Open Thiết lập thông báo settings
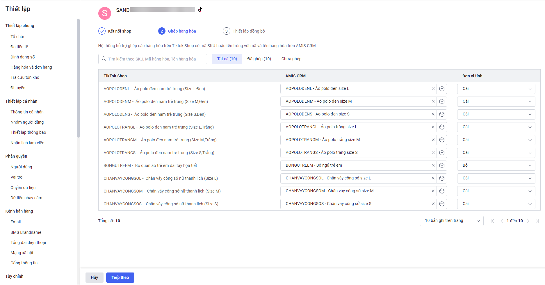545x285 pixels. click(x=28, y=132)
